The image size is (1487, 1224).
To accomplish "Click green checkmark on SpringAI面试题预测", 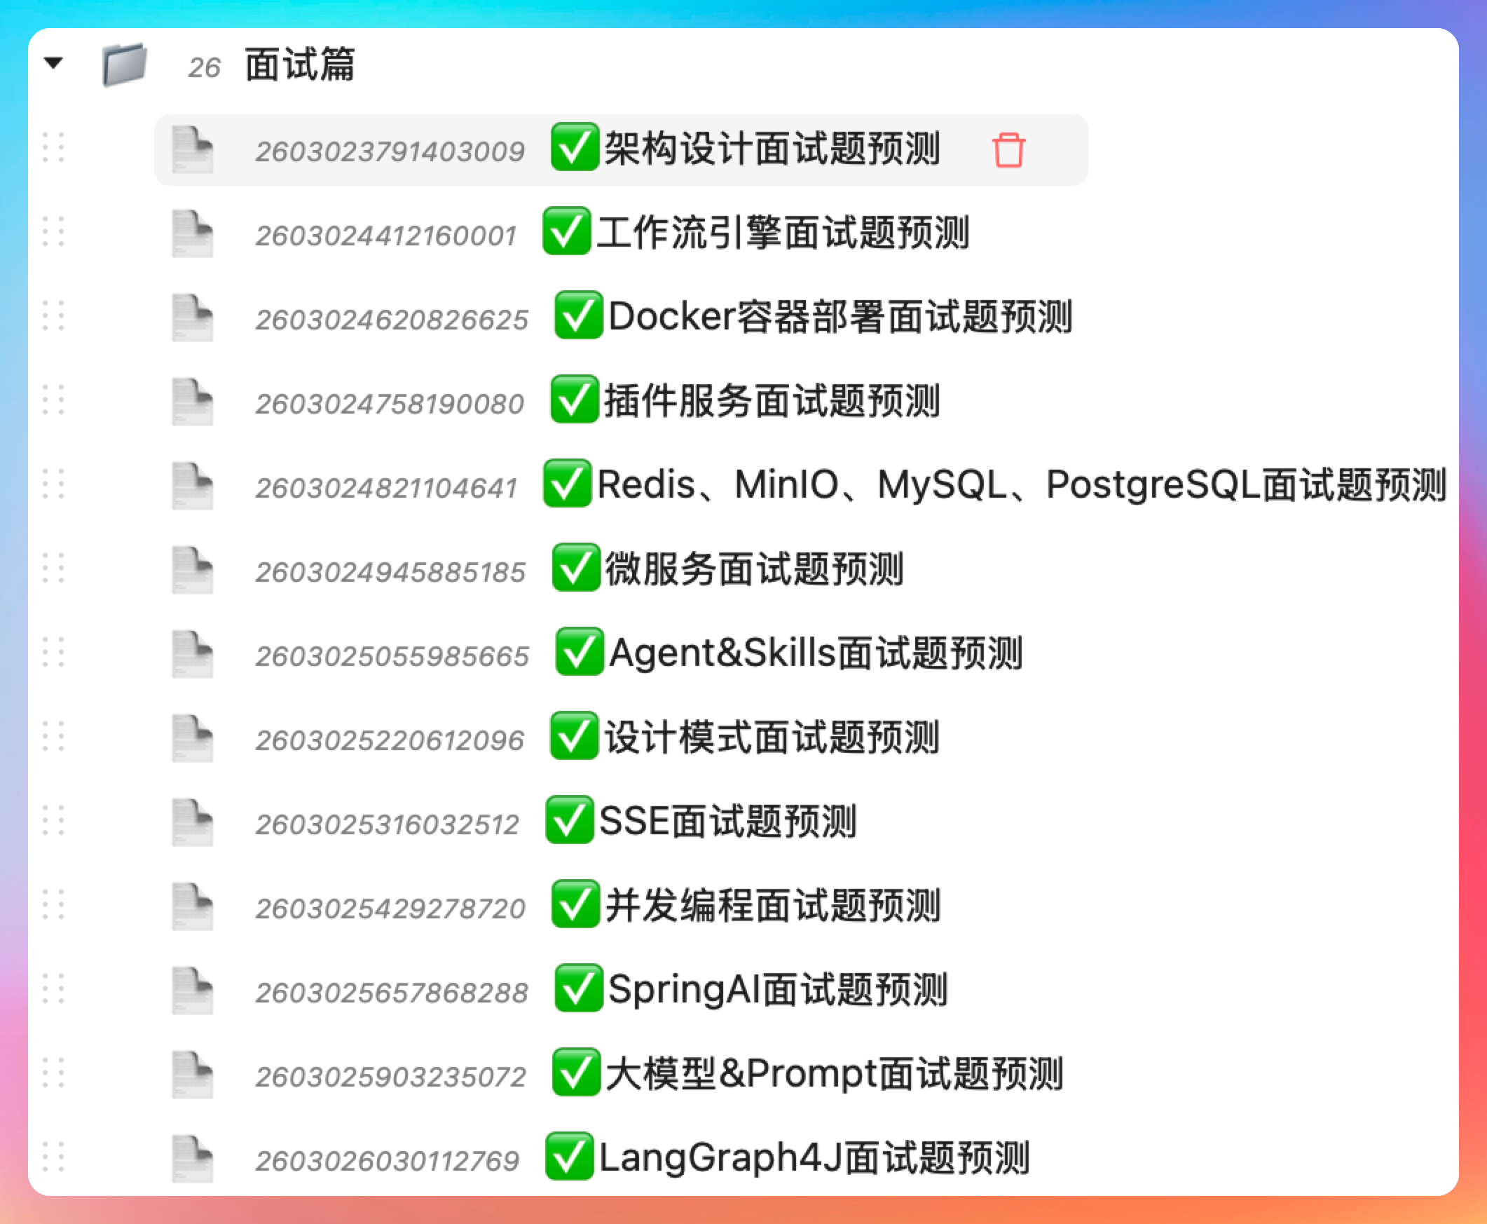I will (x=579, y=988).
